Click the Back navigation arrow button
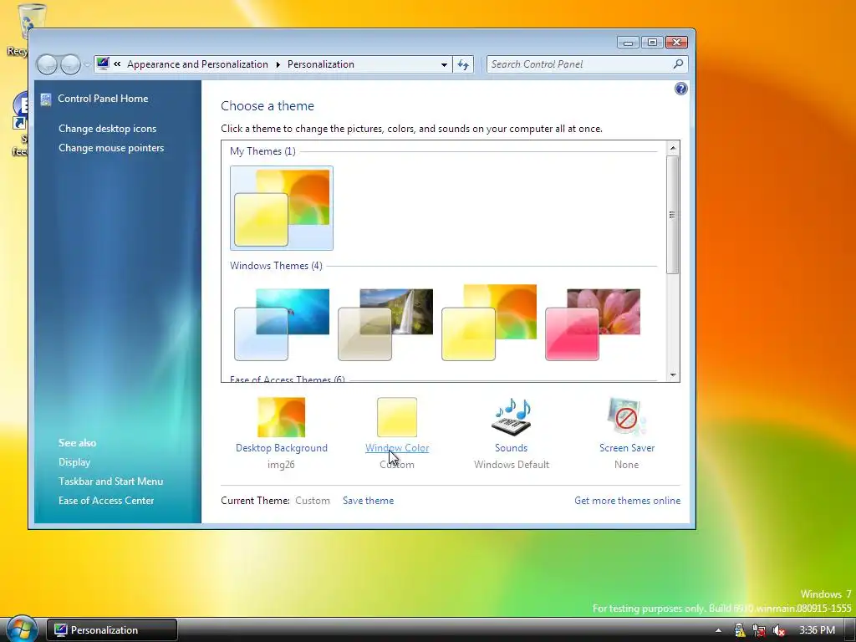 (47, 64)
